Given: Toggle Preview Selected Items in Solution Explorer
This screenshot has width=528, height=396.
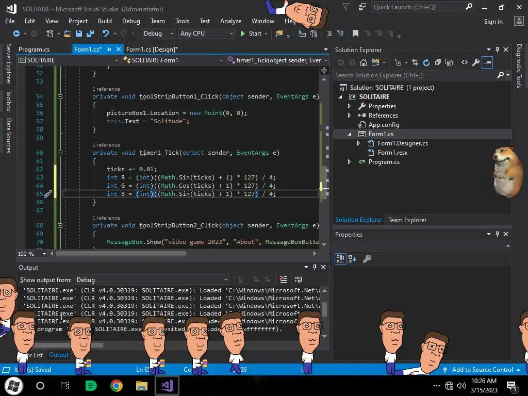Looking at the screenshot, I should tap(487, 62).
